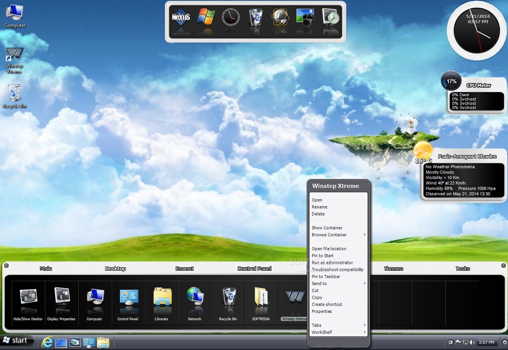Choose Open in the context menu
The image size is (508, 350).
(339, 200)
